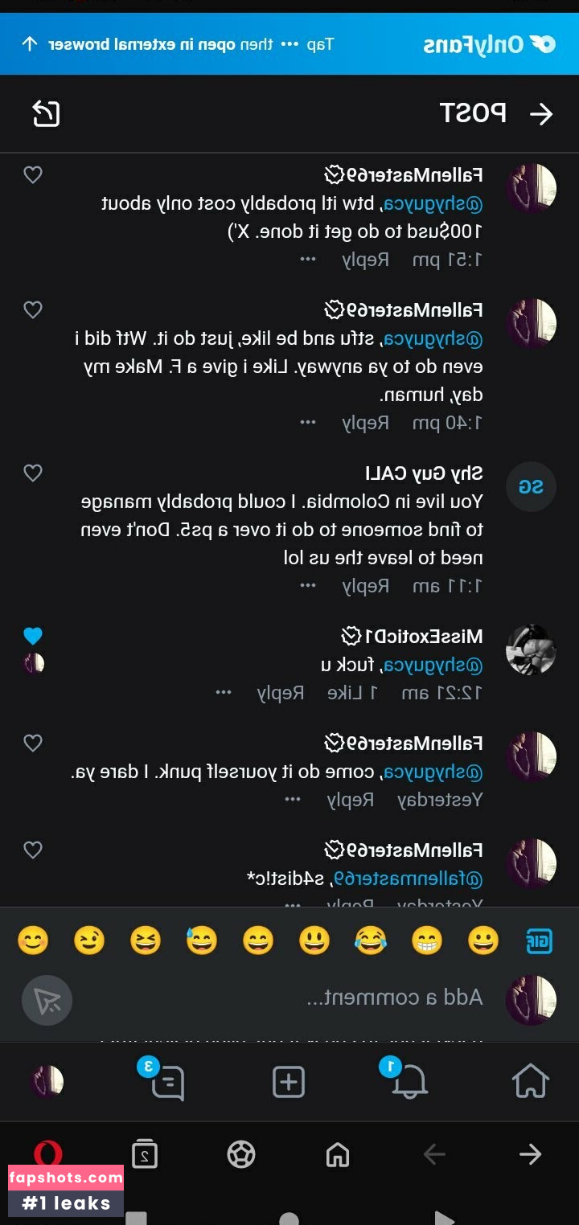Open the GIF picker
The image size is (579, 1225).
pos(539,940)
